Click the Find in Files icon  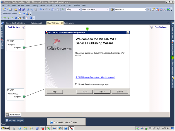pos(112,9)
